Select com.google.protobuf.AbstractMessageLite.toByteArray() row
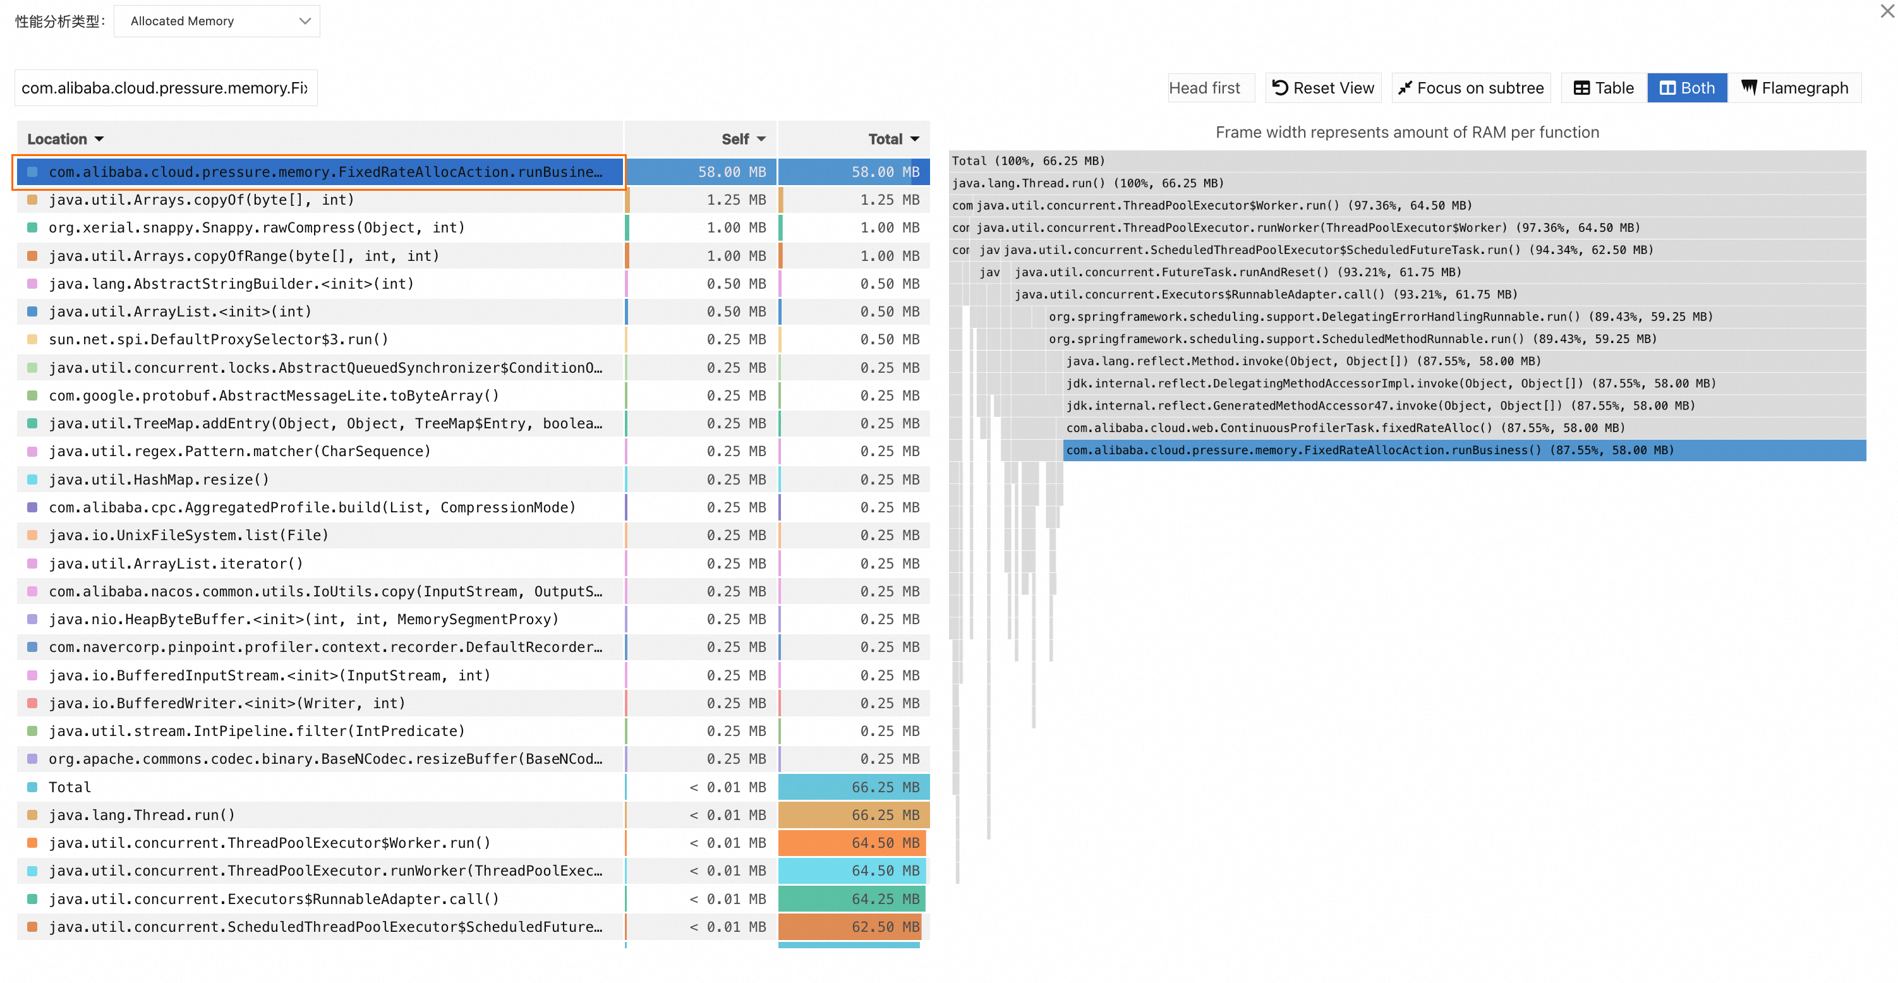This screenshot has height=983, width=1898. (x=473, y=395)
